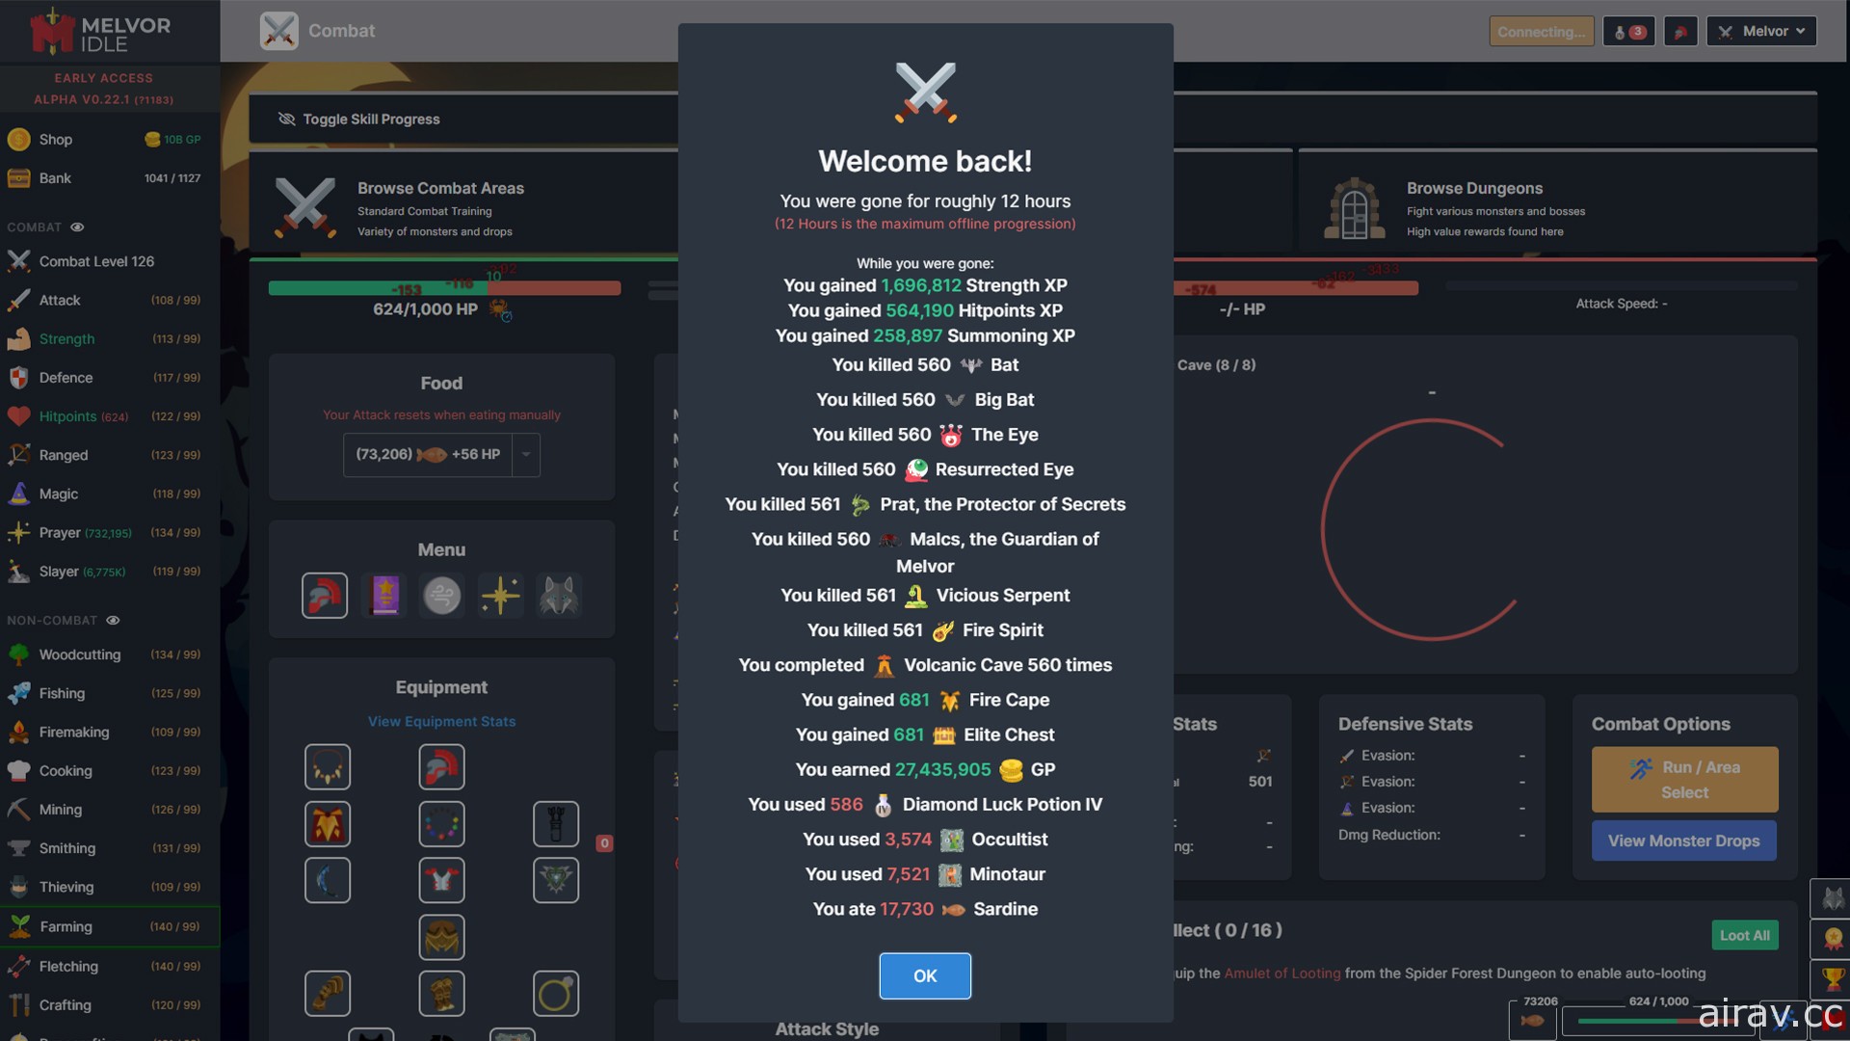Expand Combat Level indicator expander
The width and height of the screenshot is (1850, 1041).
tap(96, 262)
